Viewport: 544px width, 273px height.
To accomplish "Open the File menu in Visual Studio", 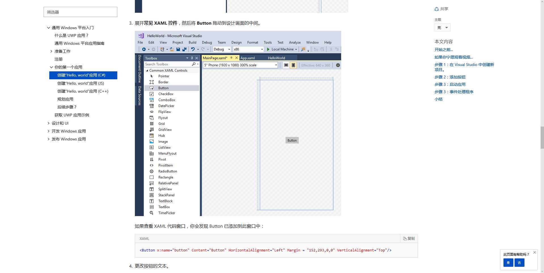I will click(x=140, y=42).
